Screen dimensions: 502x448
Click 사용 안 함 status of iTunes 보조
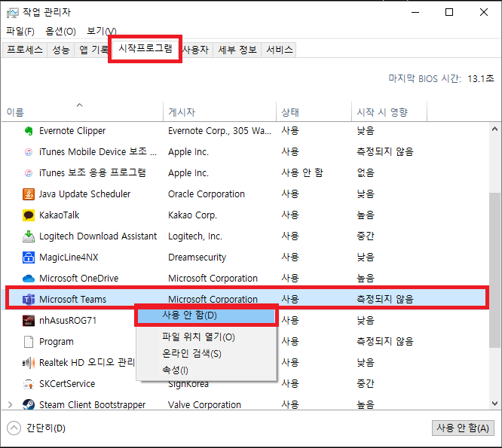click(x=302, y=173)
